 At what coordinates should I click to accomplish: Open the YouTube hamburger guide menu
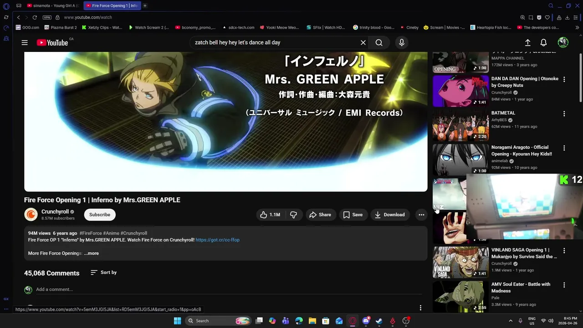click(x=25, y=42)
